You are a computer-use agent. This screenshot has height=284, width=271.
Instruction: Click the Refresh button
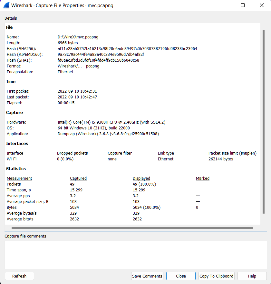coord(19,276)
